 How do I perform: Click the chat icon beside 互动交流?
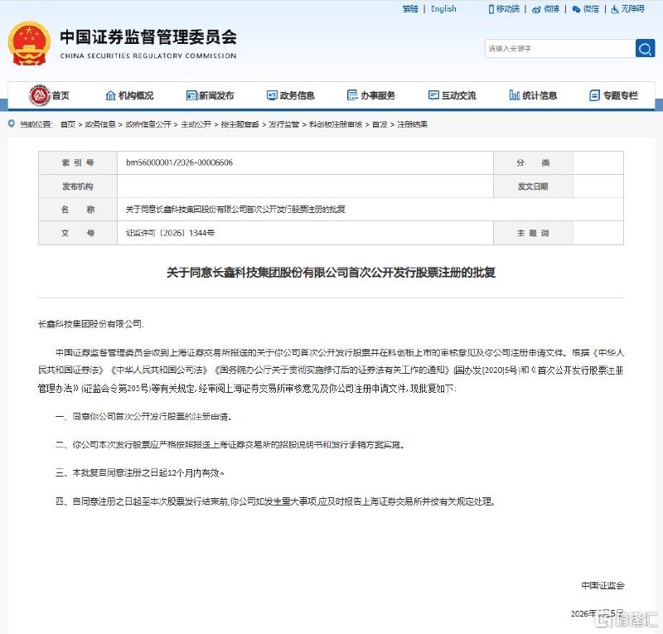[x=433, y=95]
